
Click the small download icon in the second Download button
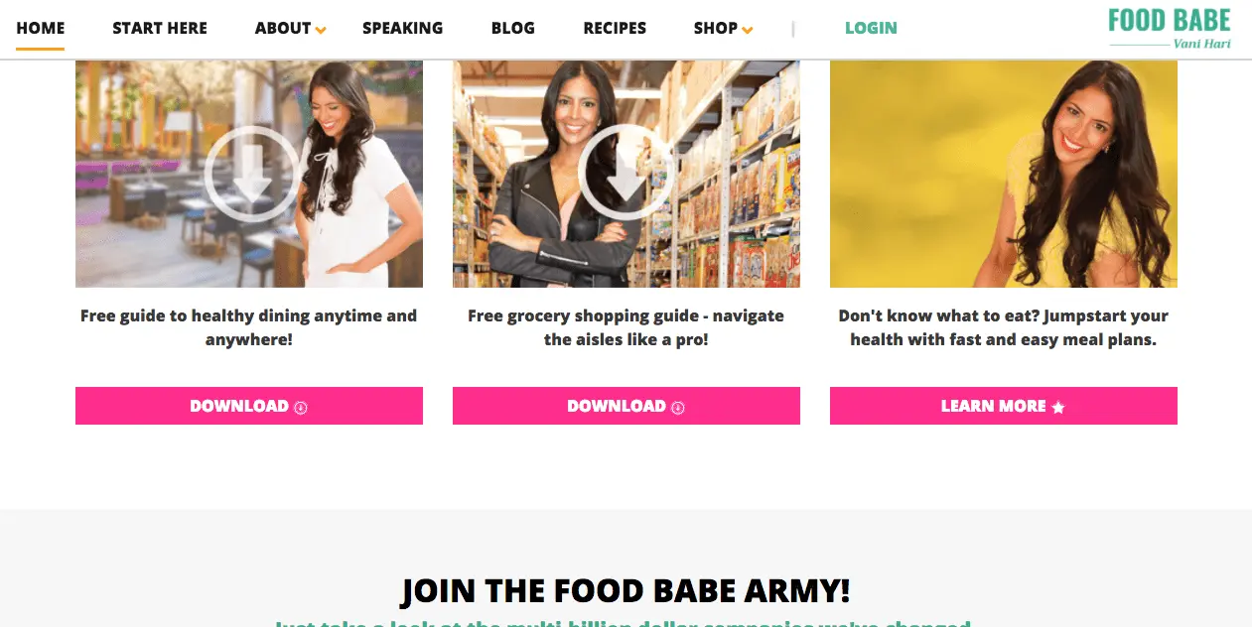coord(678,407)
